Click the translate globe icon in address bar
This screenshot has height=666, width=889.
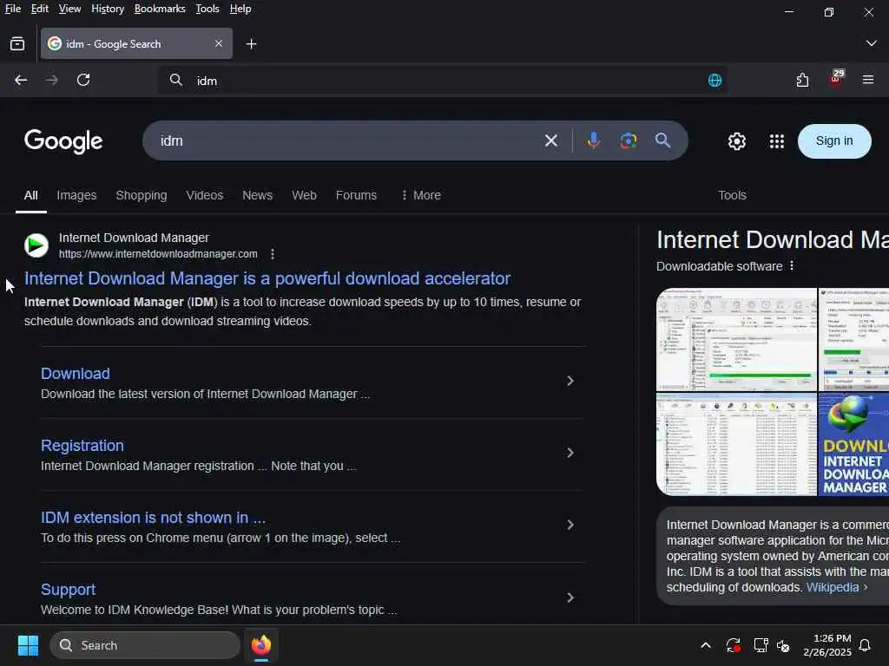pos(715,81)
